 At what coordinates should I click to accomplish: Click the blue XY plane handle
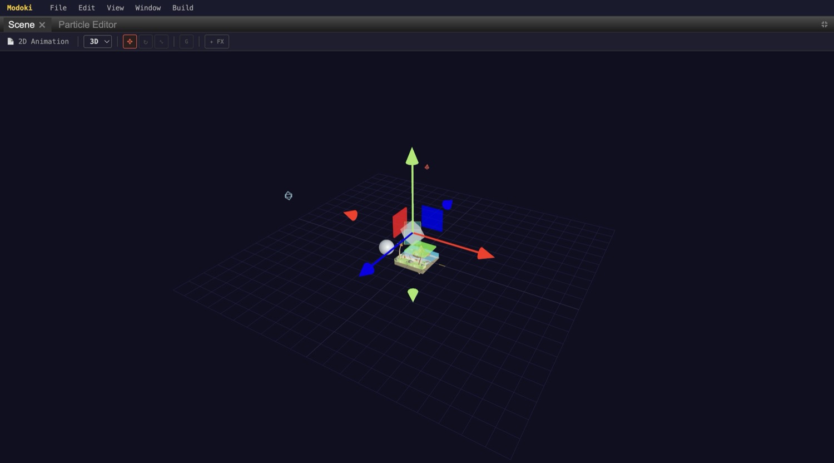[x=432, y=219]
